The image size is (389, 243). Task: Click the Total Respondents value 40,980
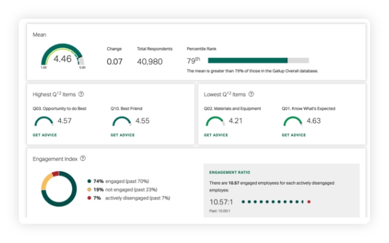pos(150,62)
